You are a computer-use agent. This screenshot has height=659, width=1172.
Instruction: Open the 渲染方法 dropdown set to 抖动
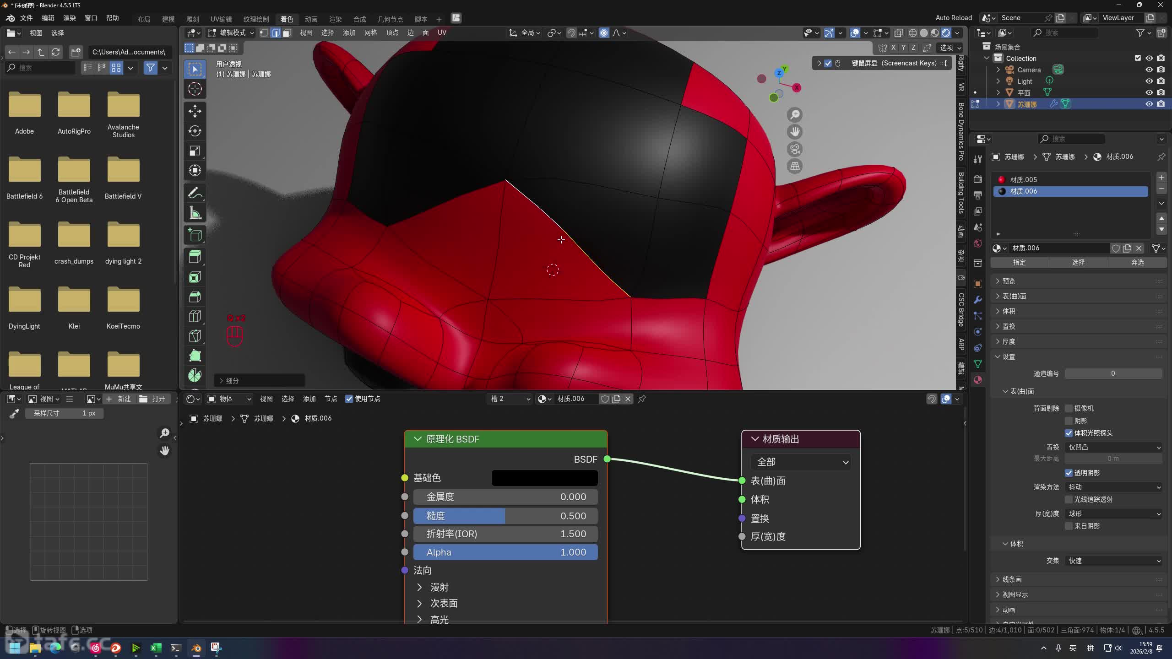(1113, 487)
